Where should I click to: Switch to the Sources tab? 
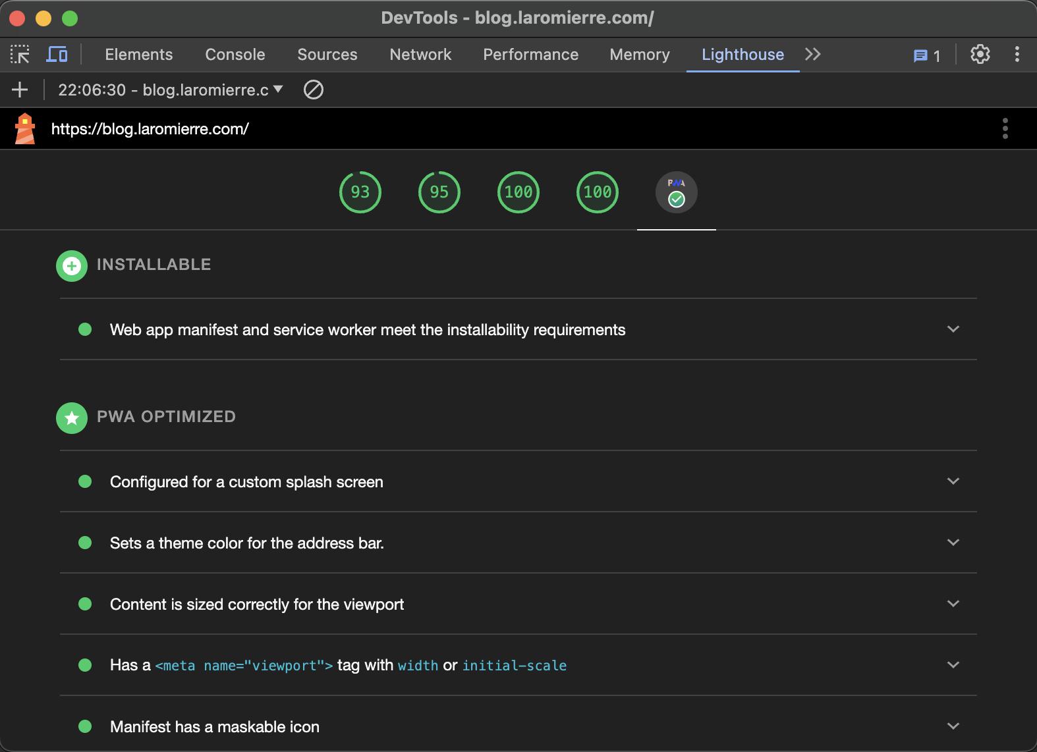click(x=327, y=55)
